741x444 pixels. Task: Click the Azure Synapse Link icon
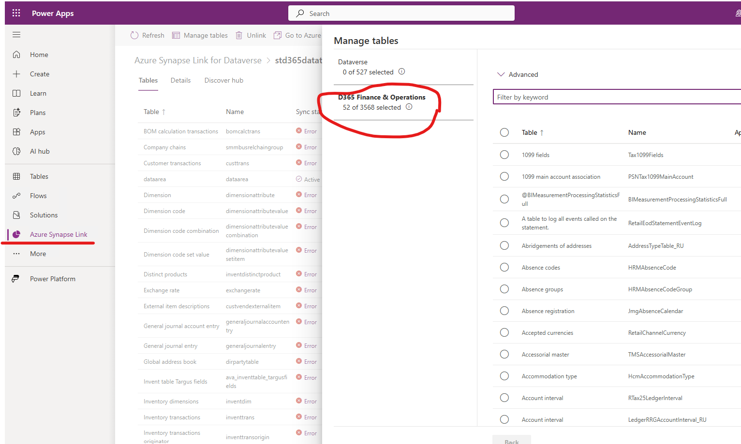pos(16,234)
